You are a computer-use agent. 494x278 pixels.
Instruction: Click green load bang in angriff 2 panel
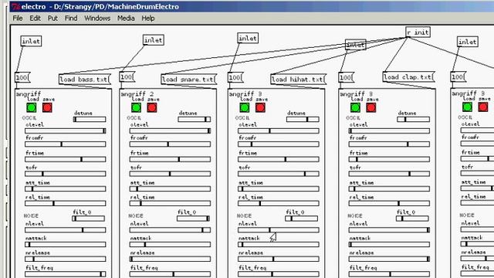click(136, 107)
